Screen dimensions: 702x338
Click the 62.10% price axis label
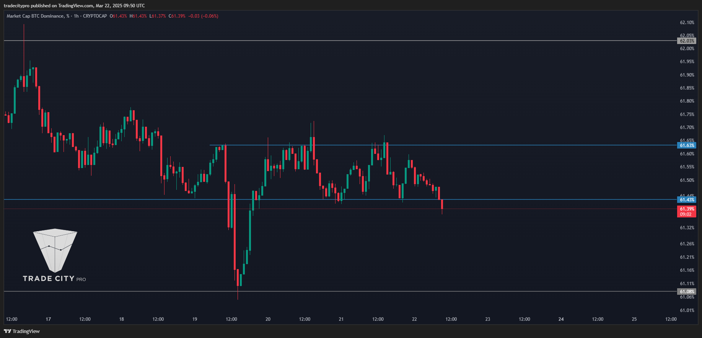pyautogui.click(x=687, y=23)
